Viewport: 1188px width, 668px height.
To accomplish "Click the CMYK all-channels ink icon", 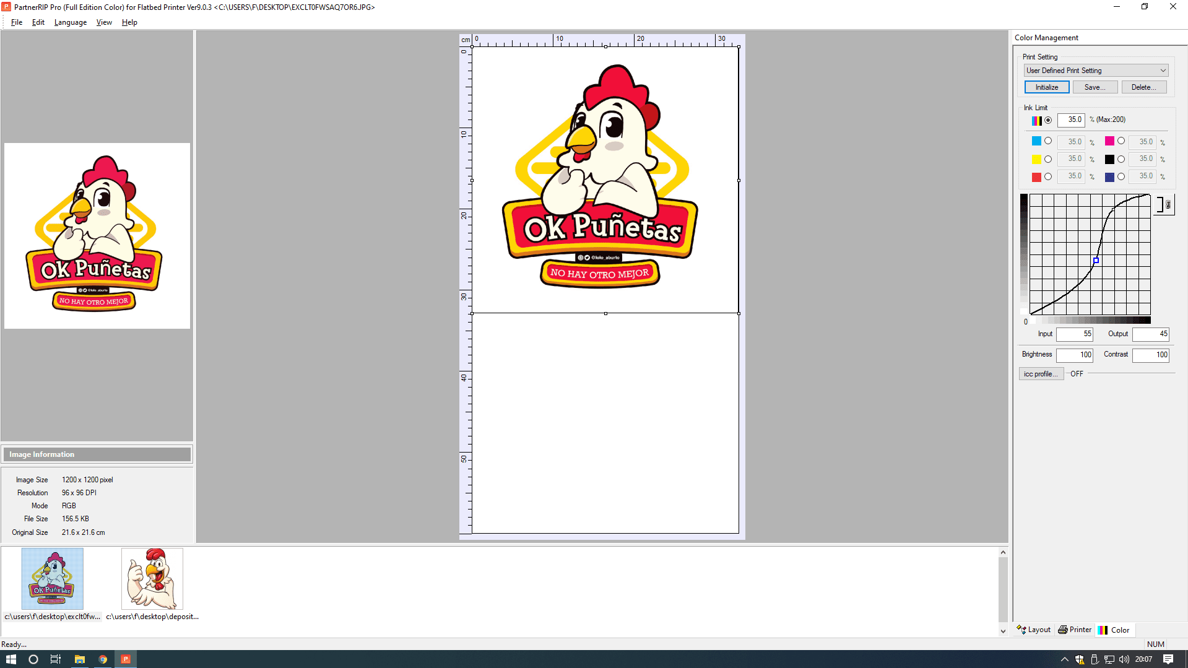I will [1036, 120].
